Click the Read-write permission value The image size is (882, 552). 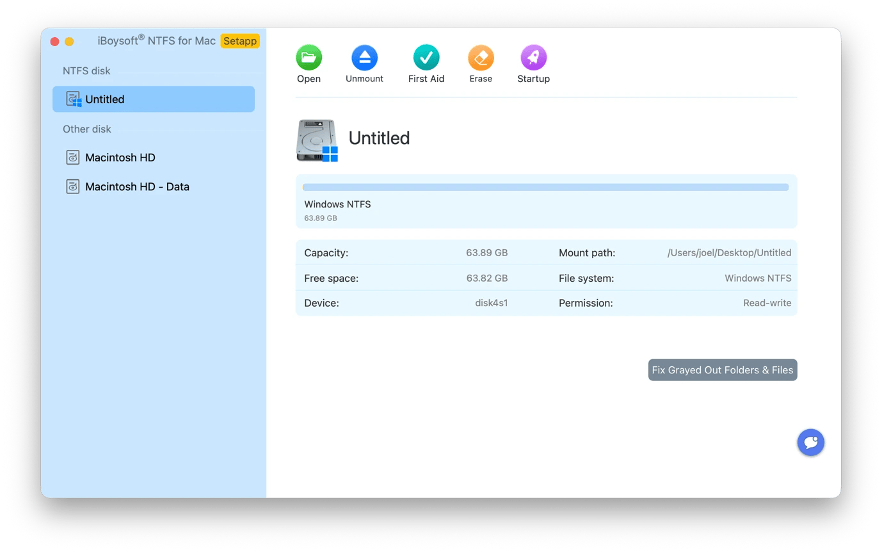pyautogui.click(x=767, y=303)
